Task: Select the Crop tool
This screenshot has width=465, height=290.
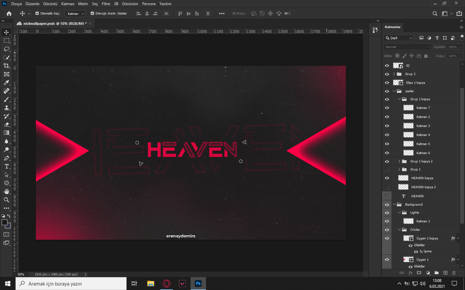Action: [6, 66]
